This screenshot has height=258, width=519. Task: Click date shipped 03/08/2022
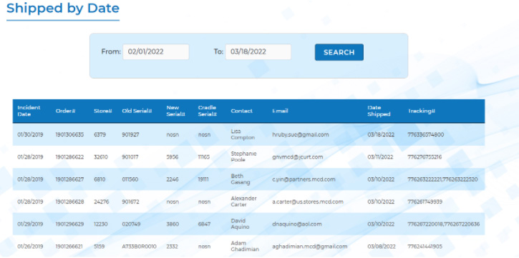(381, 247)
